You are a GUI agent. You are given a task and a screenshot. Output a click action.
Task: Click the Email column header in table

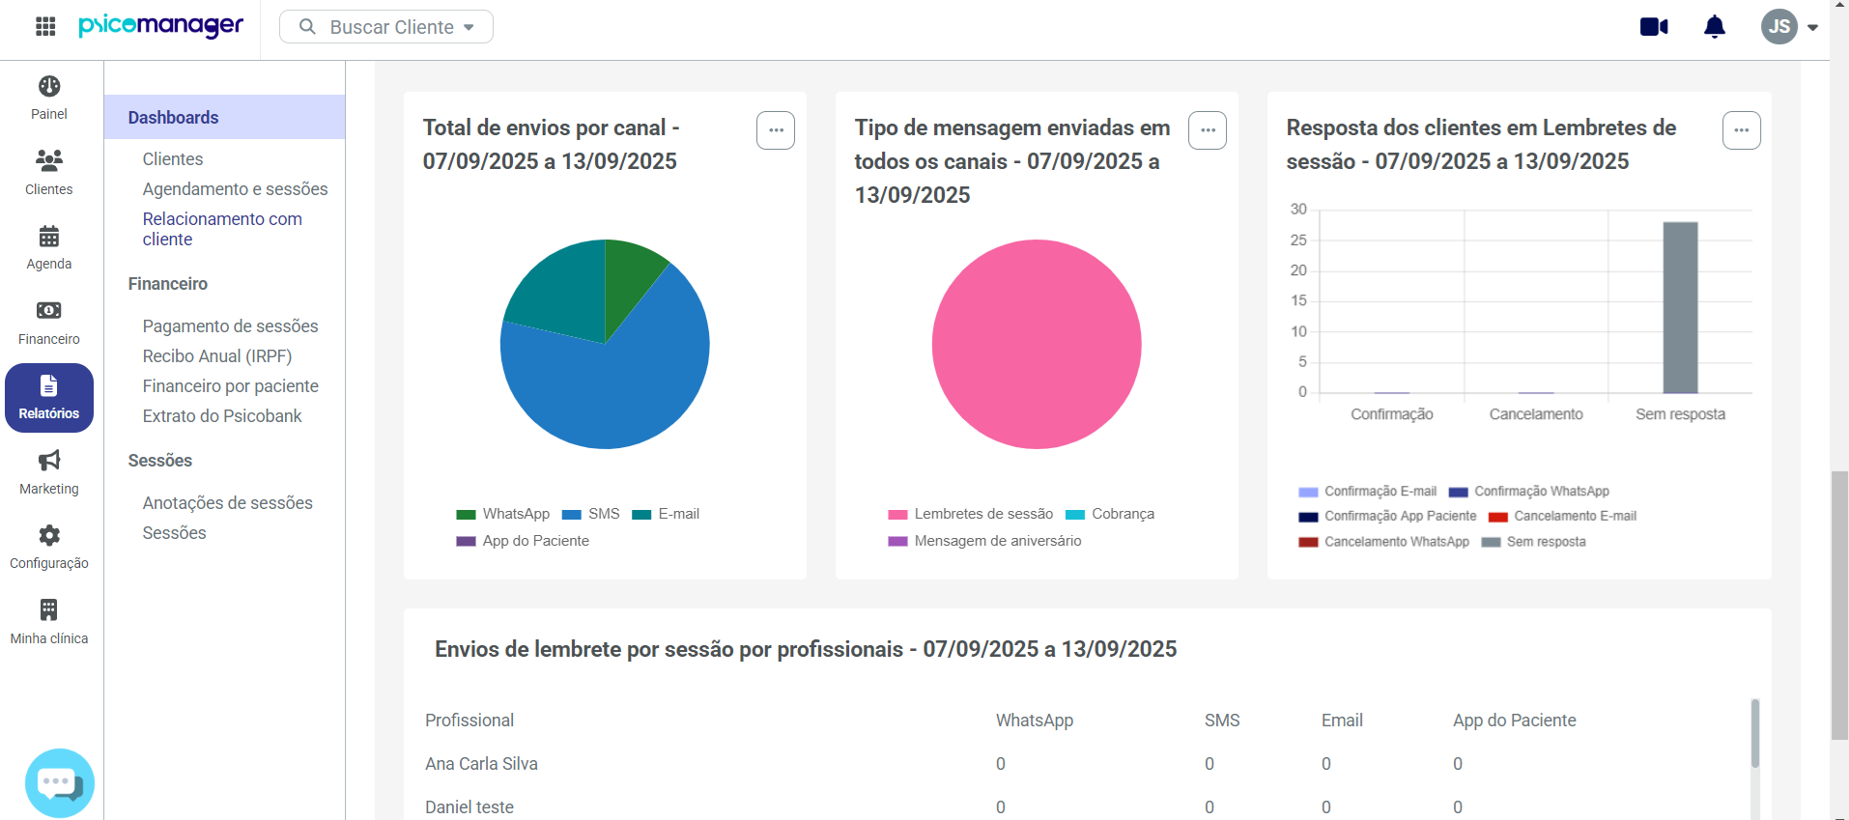[1342, 720]
